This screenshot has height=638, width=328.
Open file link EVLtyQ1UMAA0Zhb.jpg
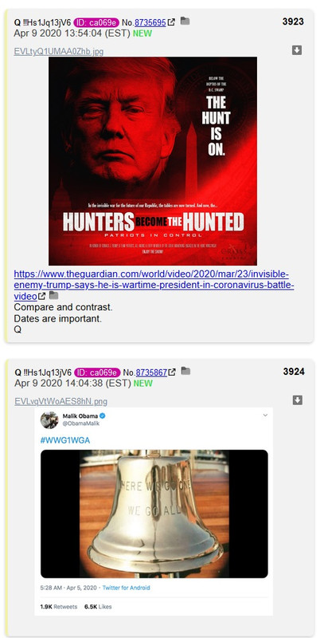point(58,52)
